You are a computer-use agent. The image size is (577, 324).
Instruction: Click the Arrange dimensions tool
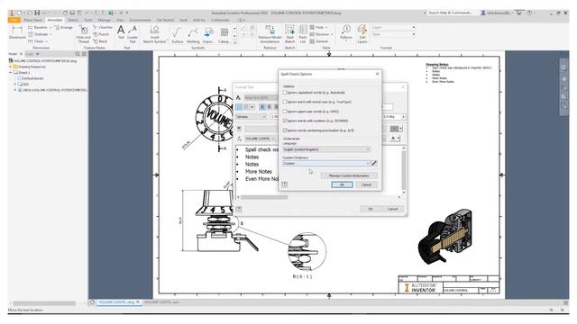pyautogui.click(x=64, y=28)
